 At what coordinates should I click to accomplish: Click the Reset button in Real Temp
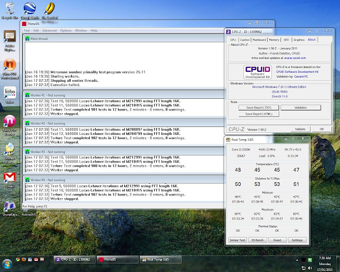coord(277,240)
